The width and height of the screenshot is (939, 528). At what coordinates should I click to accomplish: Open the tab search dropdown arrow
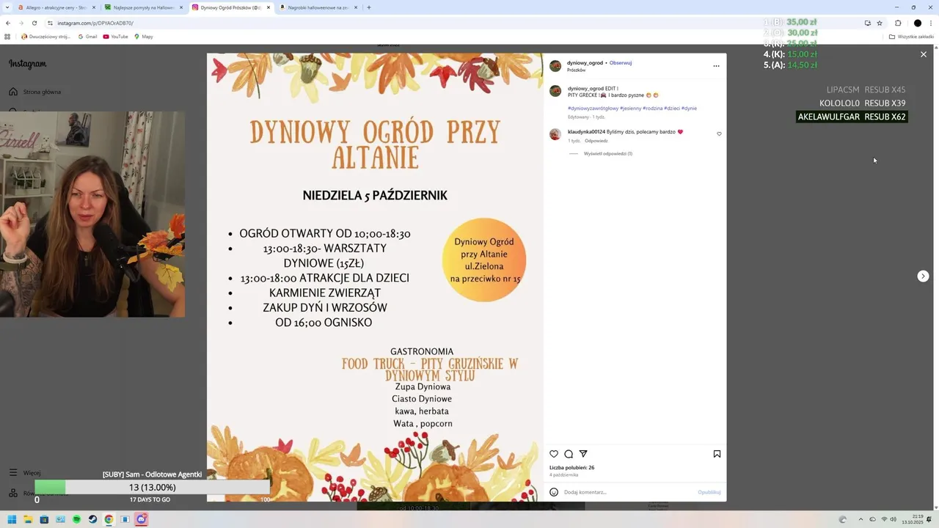[7, 7]
